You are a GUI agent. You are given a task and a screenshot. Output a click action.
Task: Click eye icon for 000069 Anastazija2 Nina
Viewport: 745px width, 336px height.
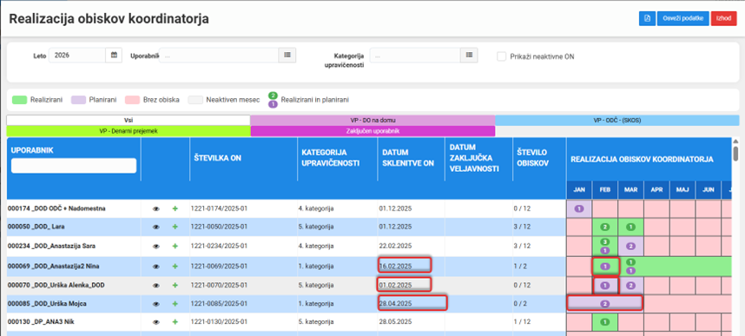pos(155,267)
